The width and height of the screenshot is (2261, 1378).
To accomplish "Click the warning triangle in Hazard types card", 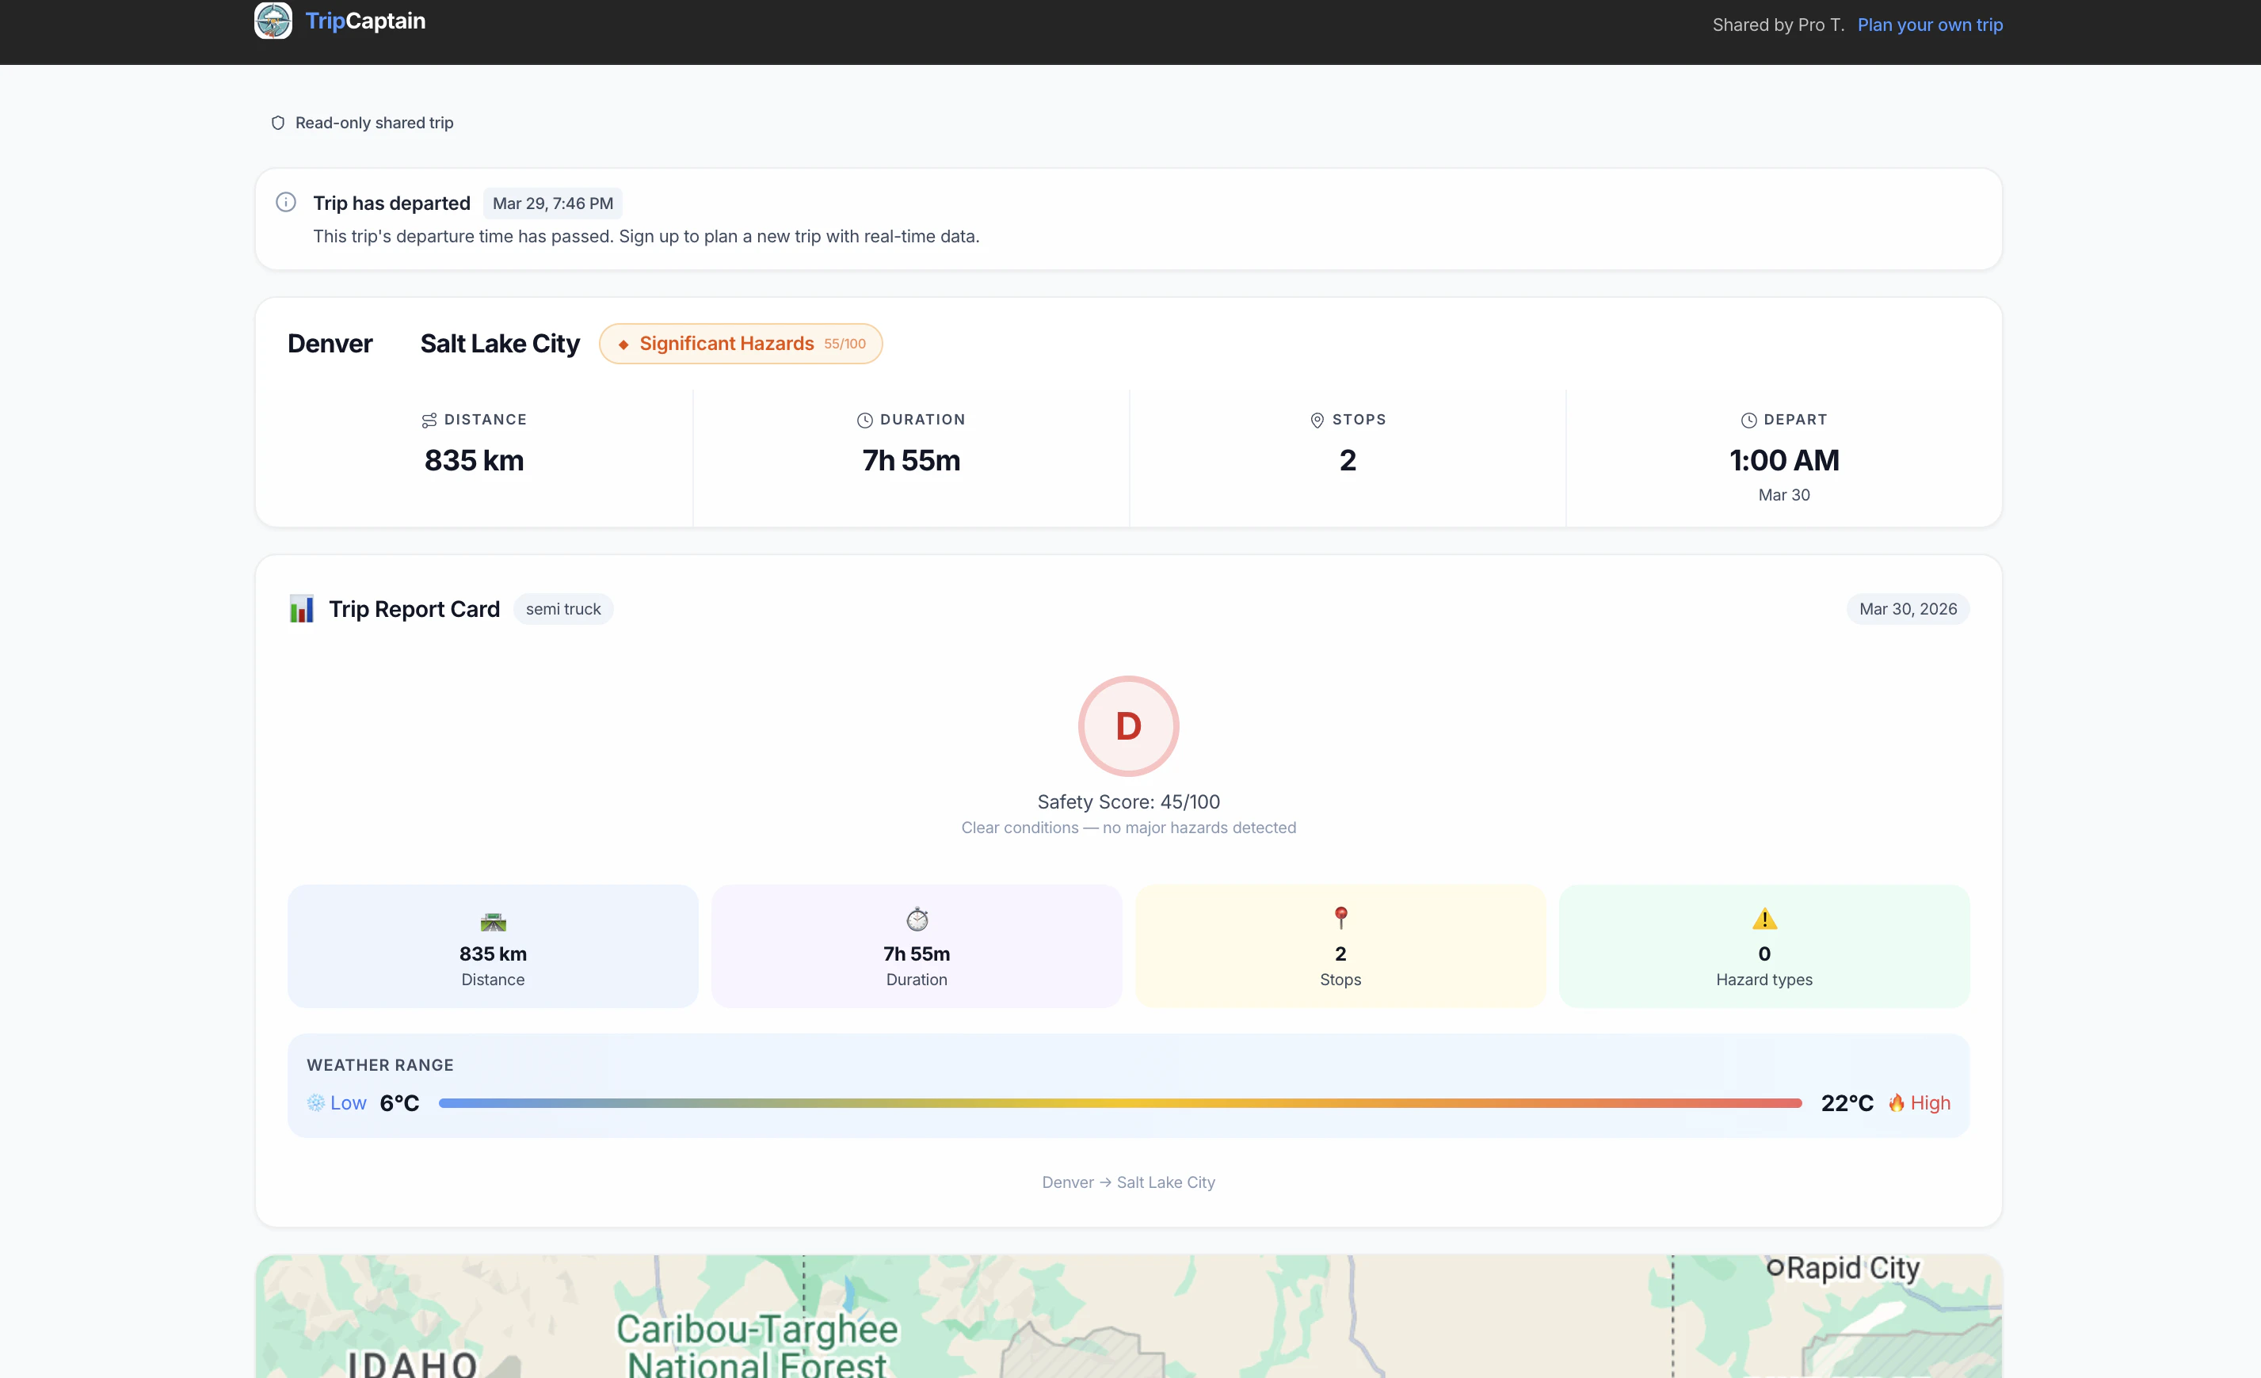I will pyautogui.click(x=1763, y=919).
